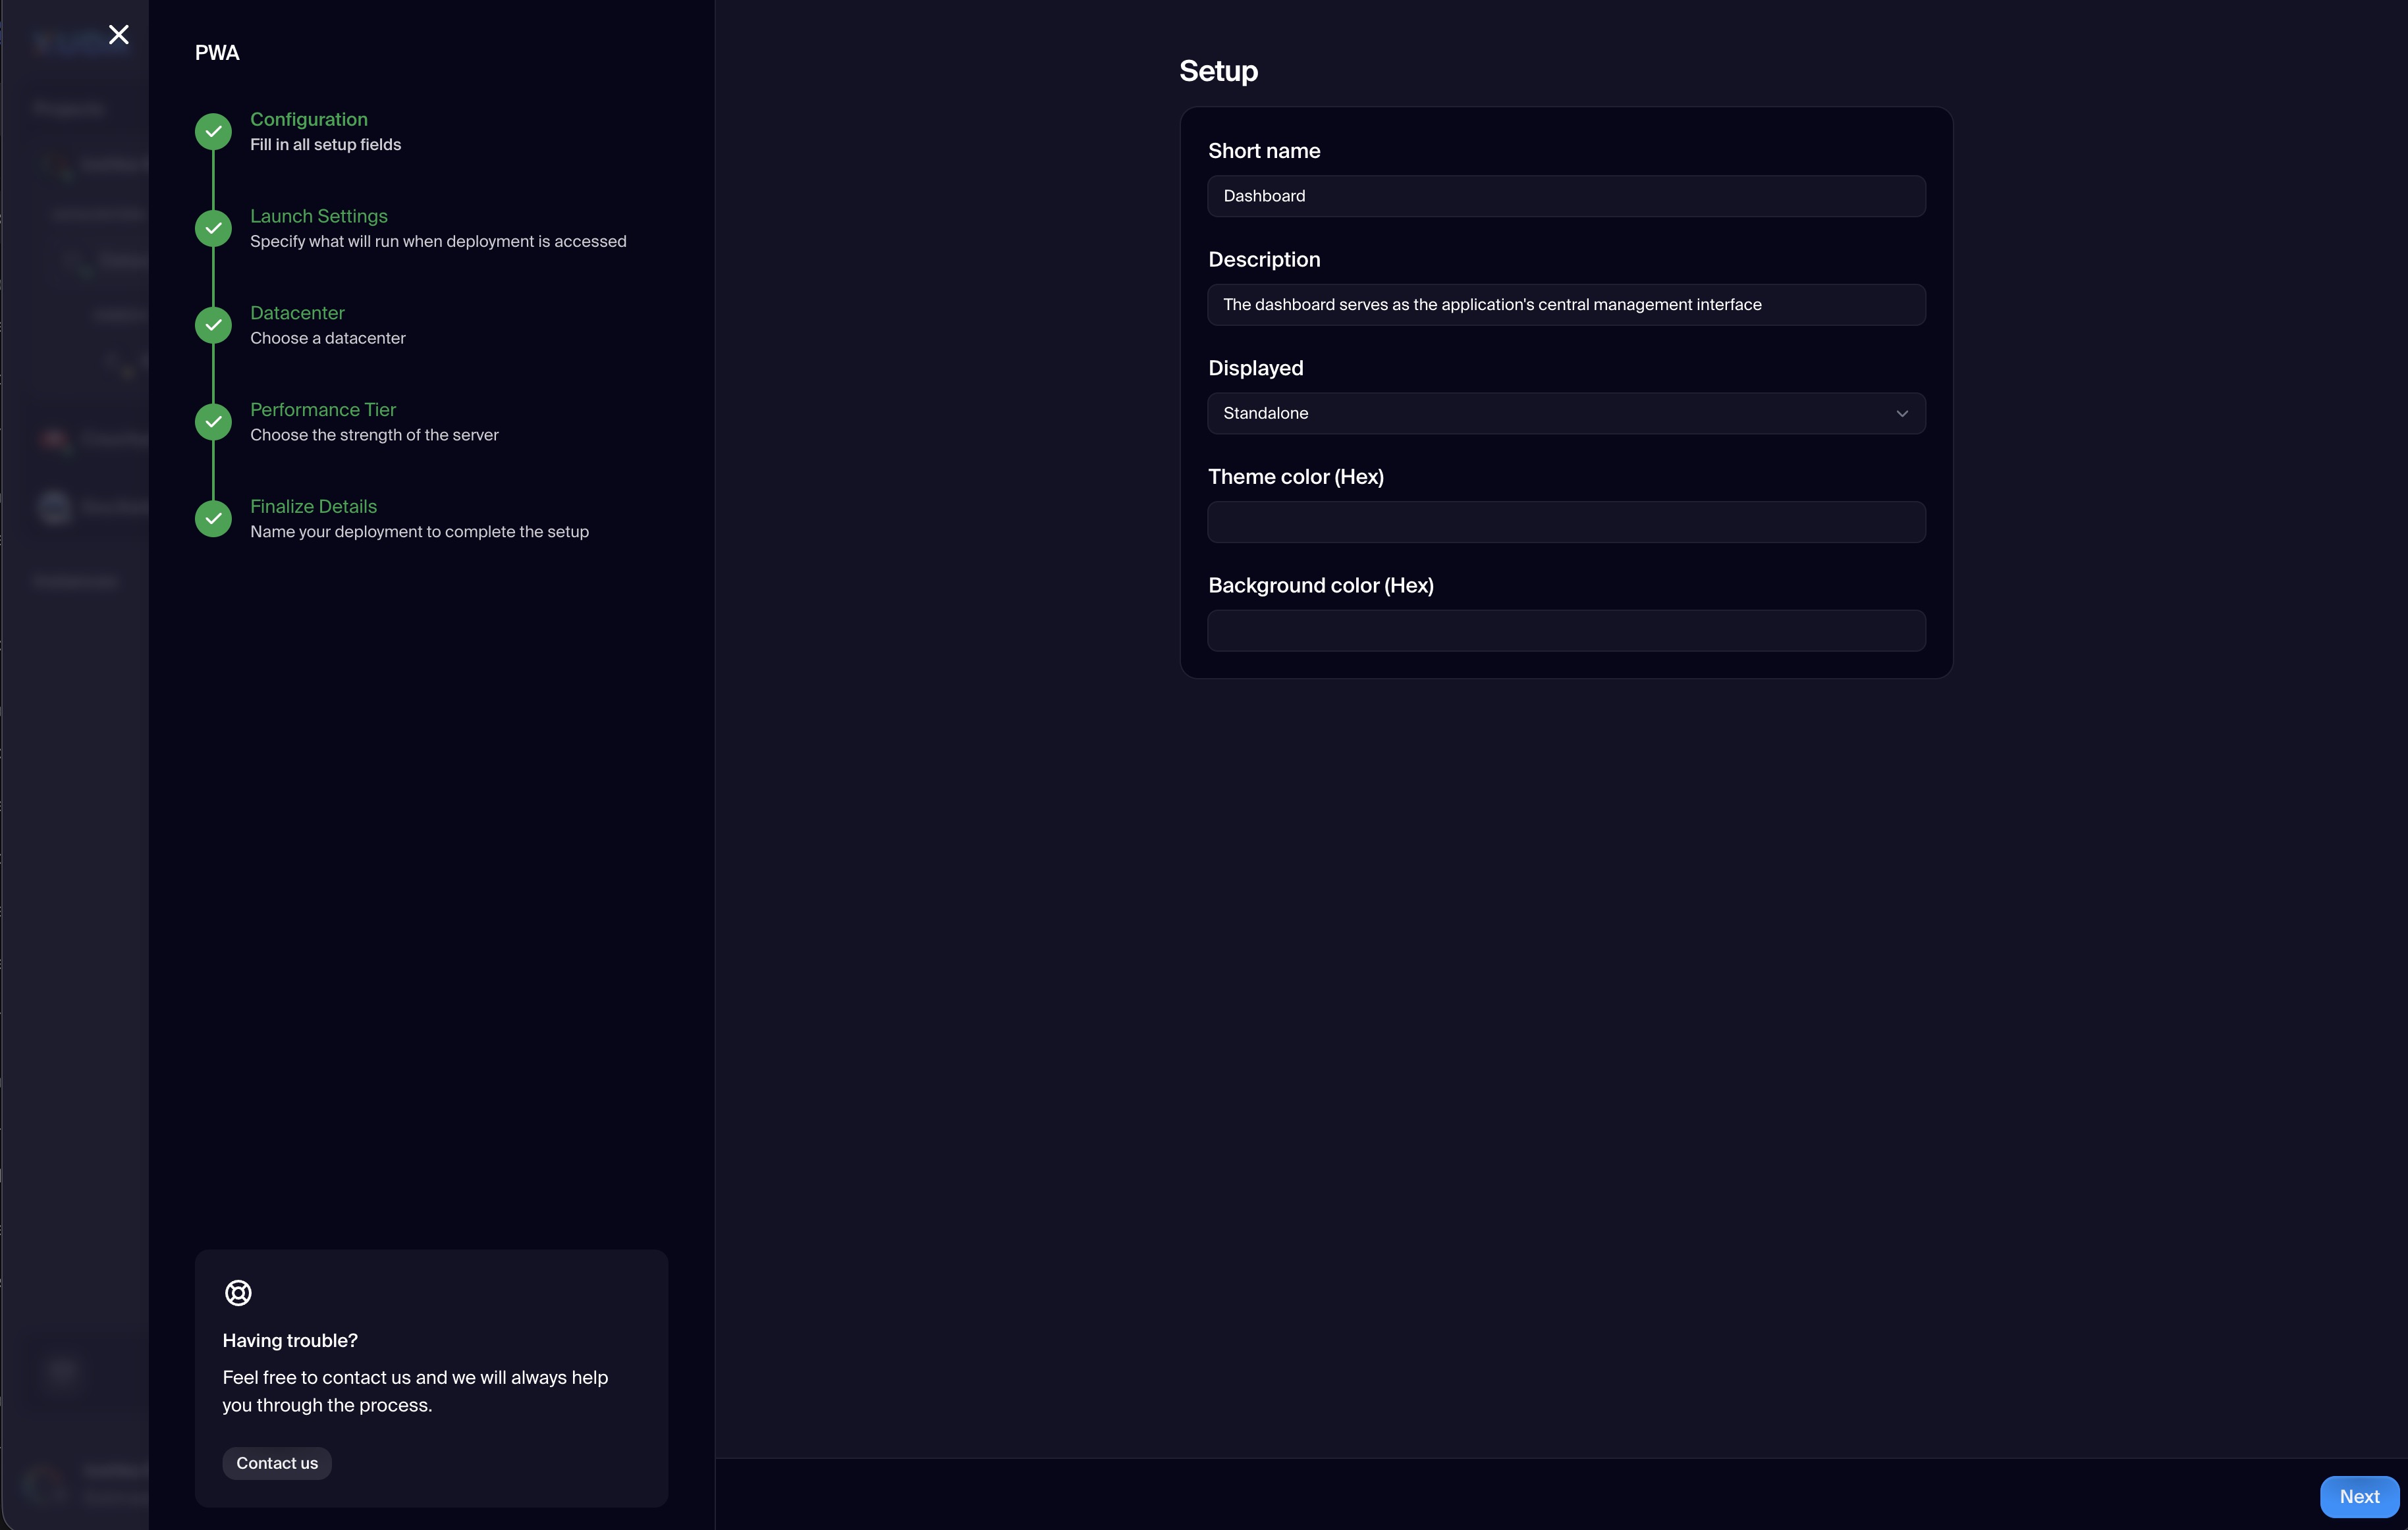
Task: Click into the Description text field
Action: [x=1566, y=305]
